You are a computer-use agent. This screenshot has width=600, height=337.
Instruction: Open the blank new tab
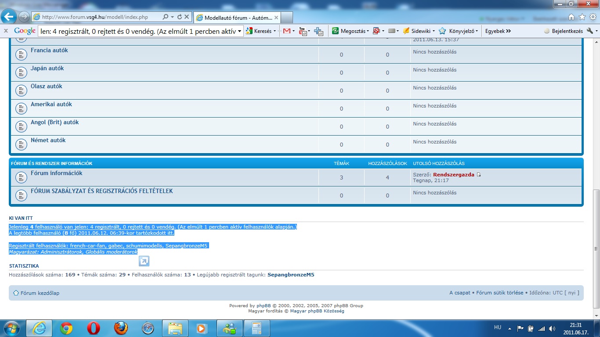[287, 18]
